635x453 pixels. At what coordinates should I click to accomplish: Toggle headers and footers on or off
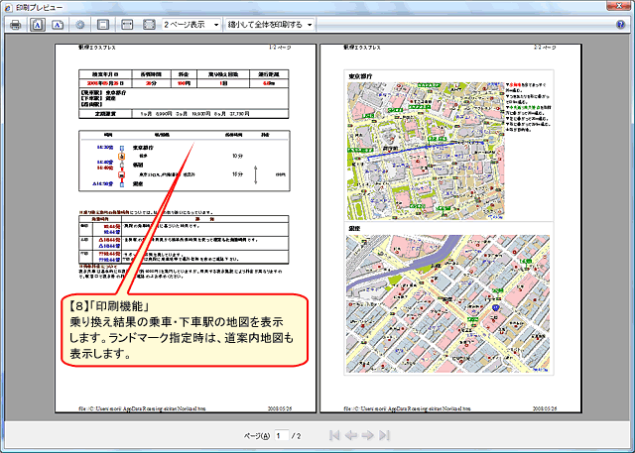point(103,24)
